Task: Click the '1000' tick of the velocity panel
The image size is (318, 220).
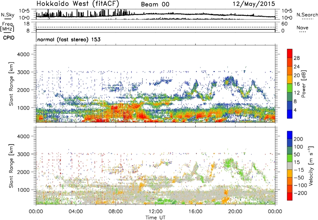Action: 23,190
